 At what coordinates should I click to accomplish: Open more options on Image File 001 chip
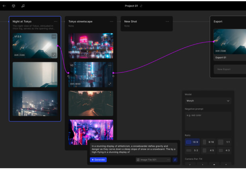click(x=168, y=160)
